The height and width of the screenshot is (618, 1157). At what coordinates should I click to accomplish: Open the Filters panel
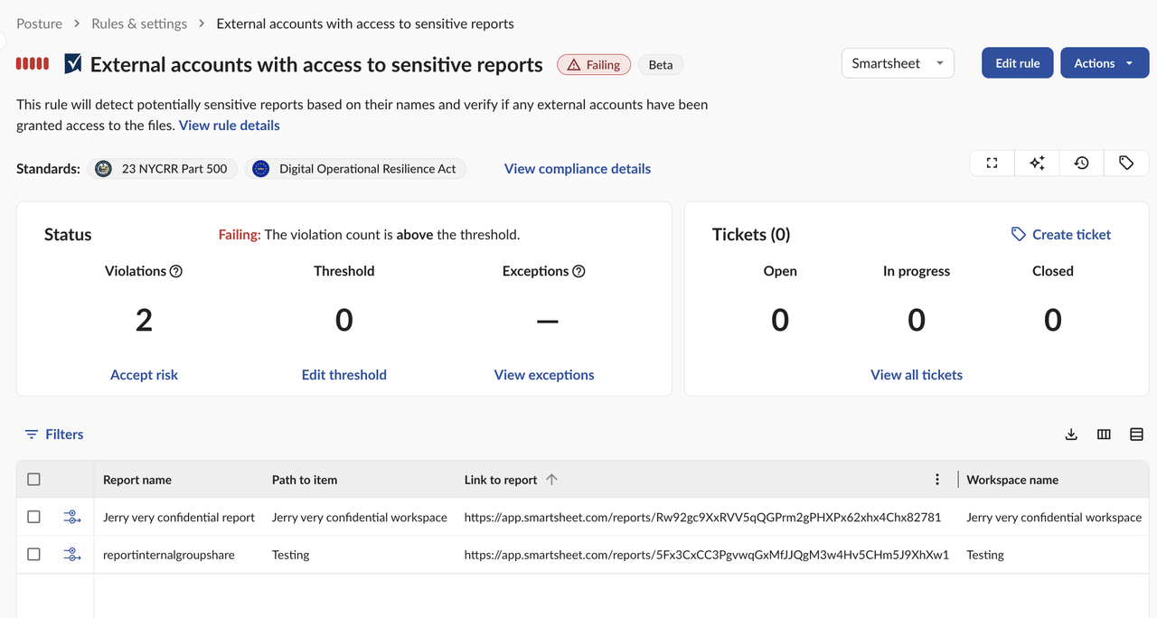point(54,435)
